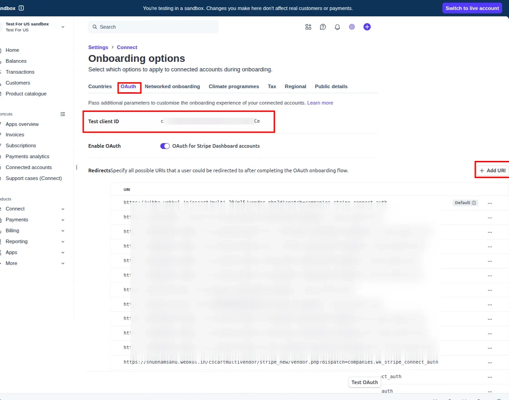Click the Add URI button
509x400 pixels.
[x=493, y=170]
